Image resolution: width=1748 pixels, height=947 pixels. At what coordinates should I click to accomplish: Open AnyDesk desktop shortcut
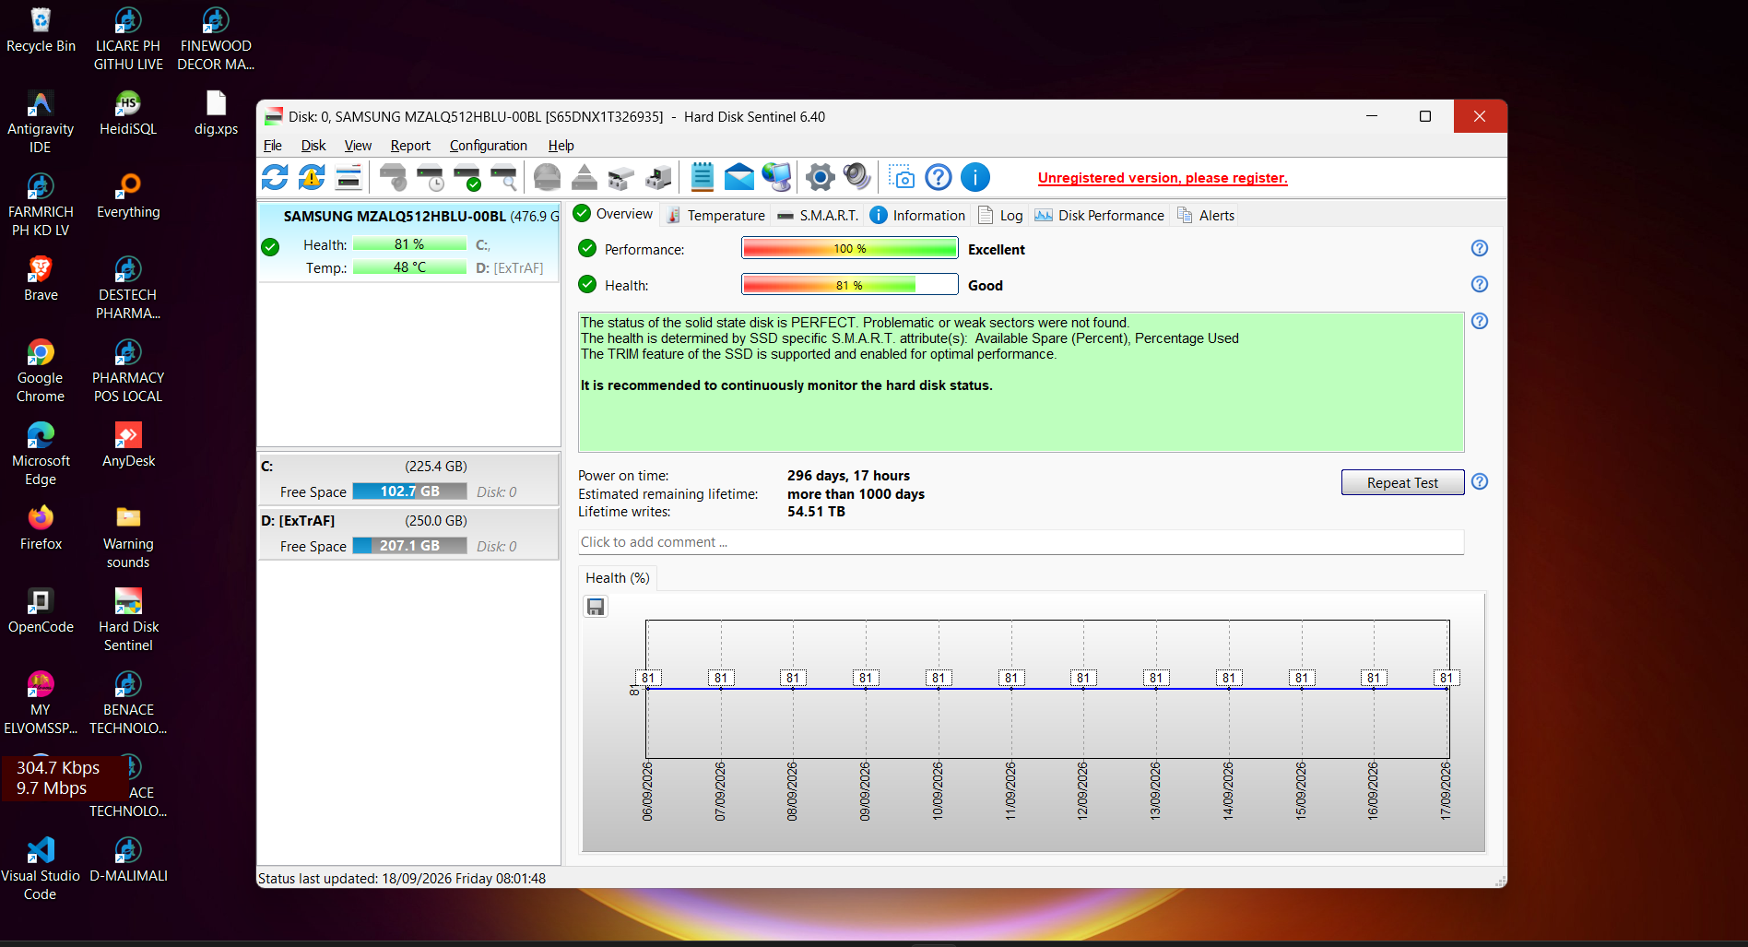(128, 444)
